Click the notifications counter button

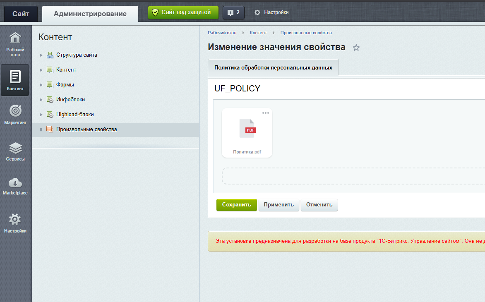point(233,12)
